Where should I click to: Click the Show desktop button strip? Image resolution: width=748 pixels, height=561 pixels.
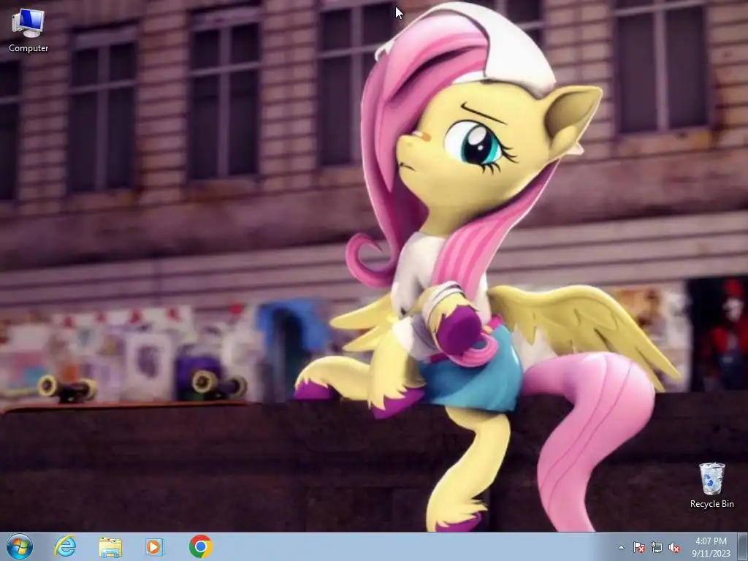(743, 547)
